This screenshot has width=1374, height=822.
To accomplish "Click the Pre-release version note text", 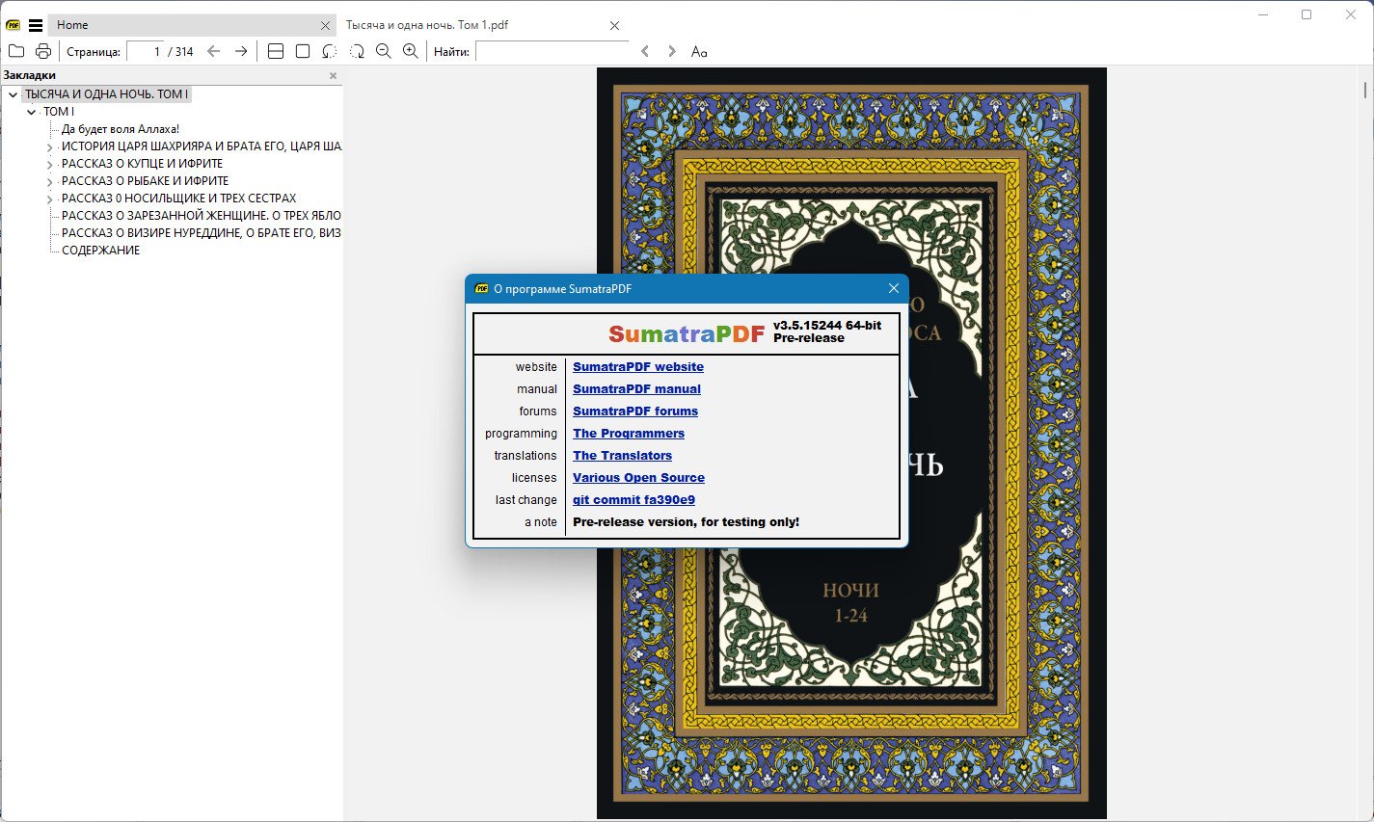I will (686, 522).
